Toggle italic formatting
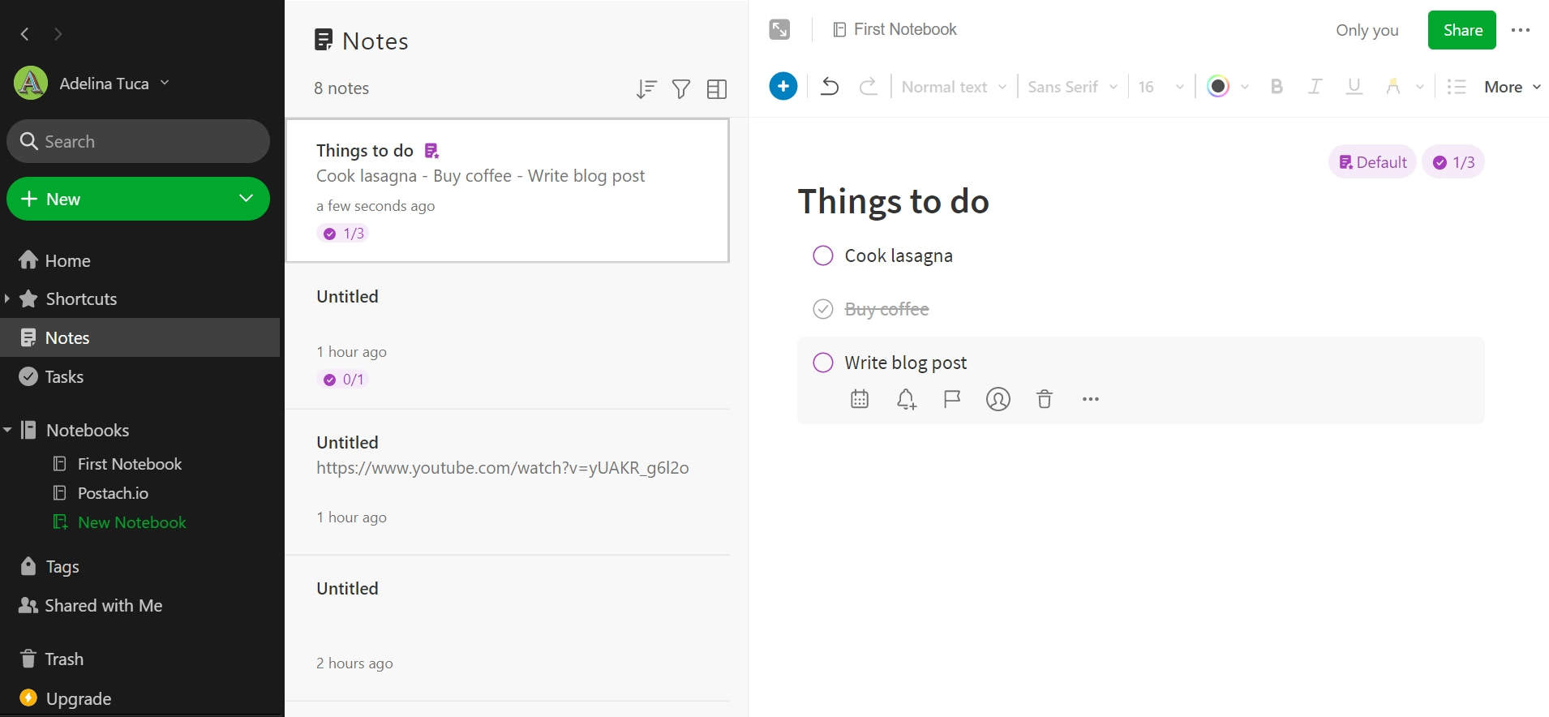Viewport: 1549px width, 717px height. click(1315, 87)
